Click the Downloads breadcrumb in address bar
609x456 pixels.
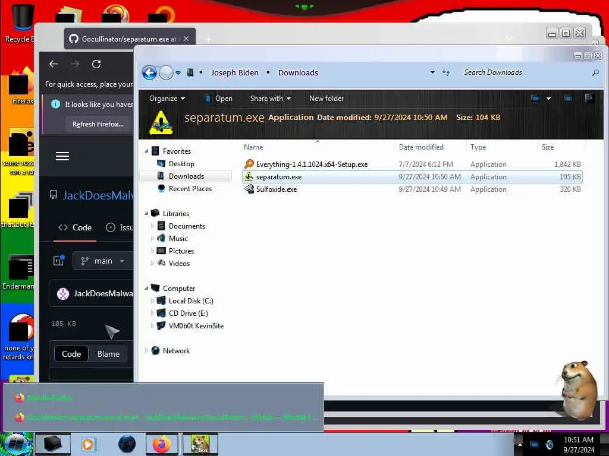point(298,72)
